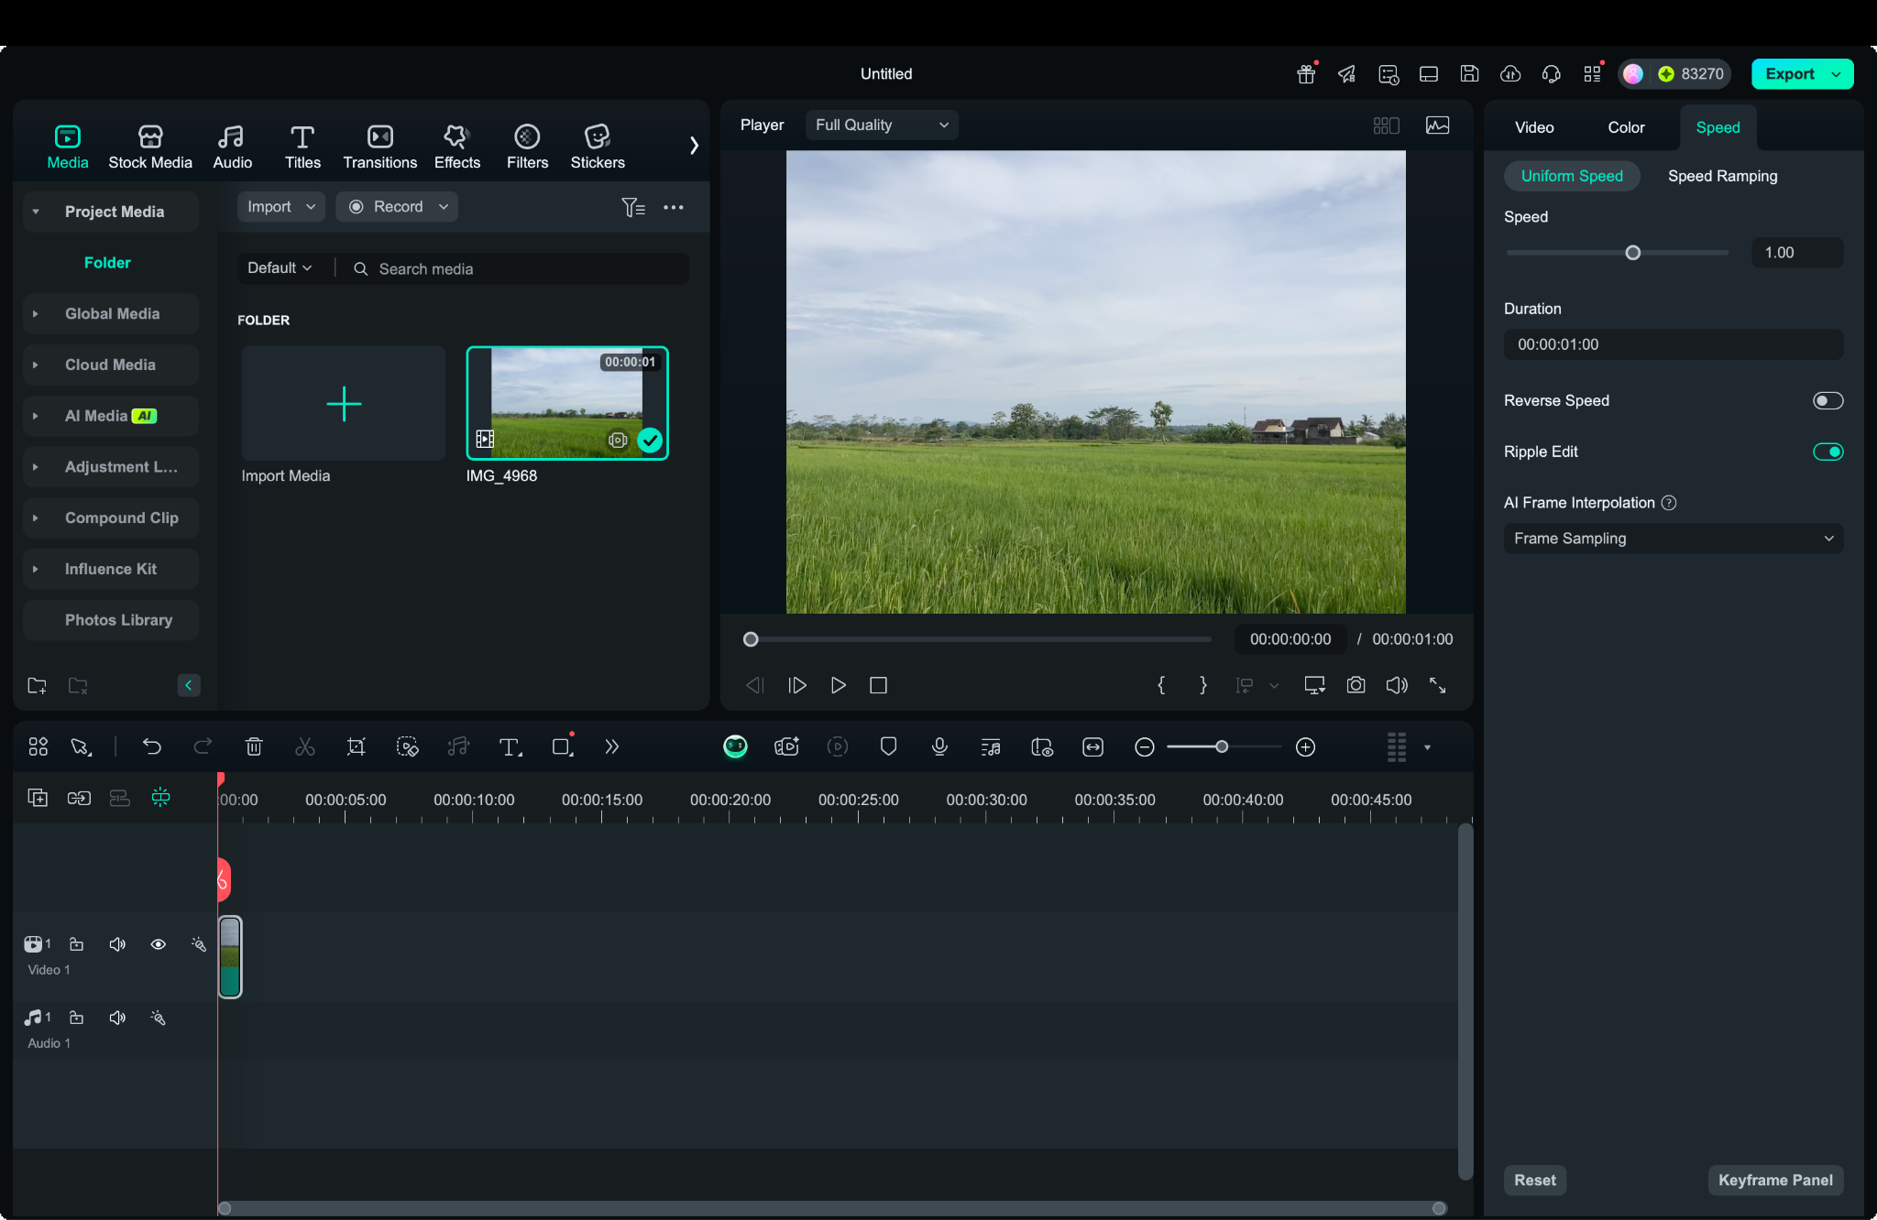This screenshot has width=1877, height=1220.
Task: Hide Video 1 track with eye icon
Action: [x=158, y=944]
